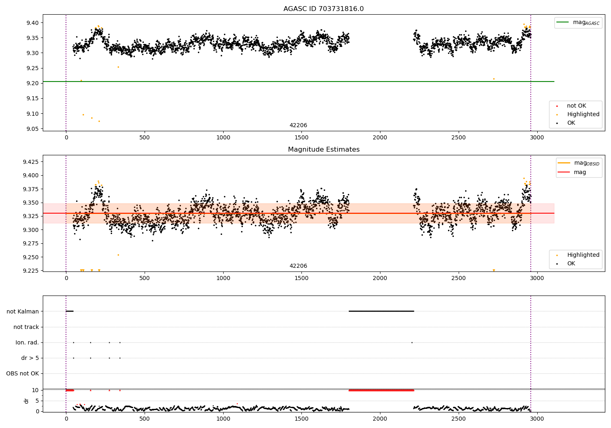Select the "not OK" legend entry in top plot
This screenshot has height=428, width=611.
[x=576, y=106]
